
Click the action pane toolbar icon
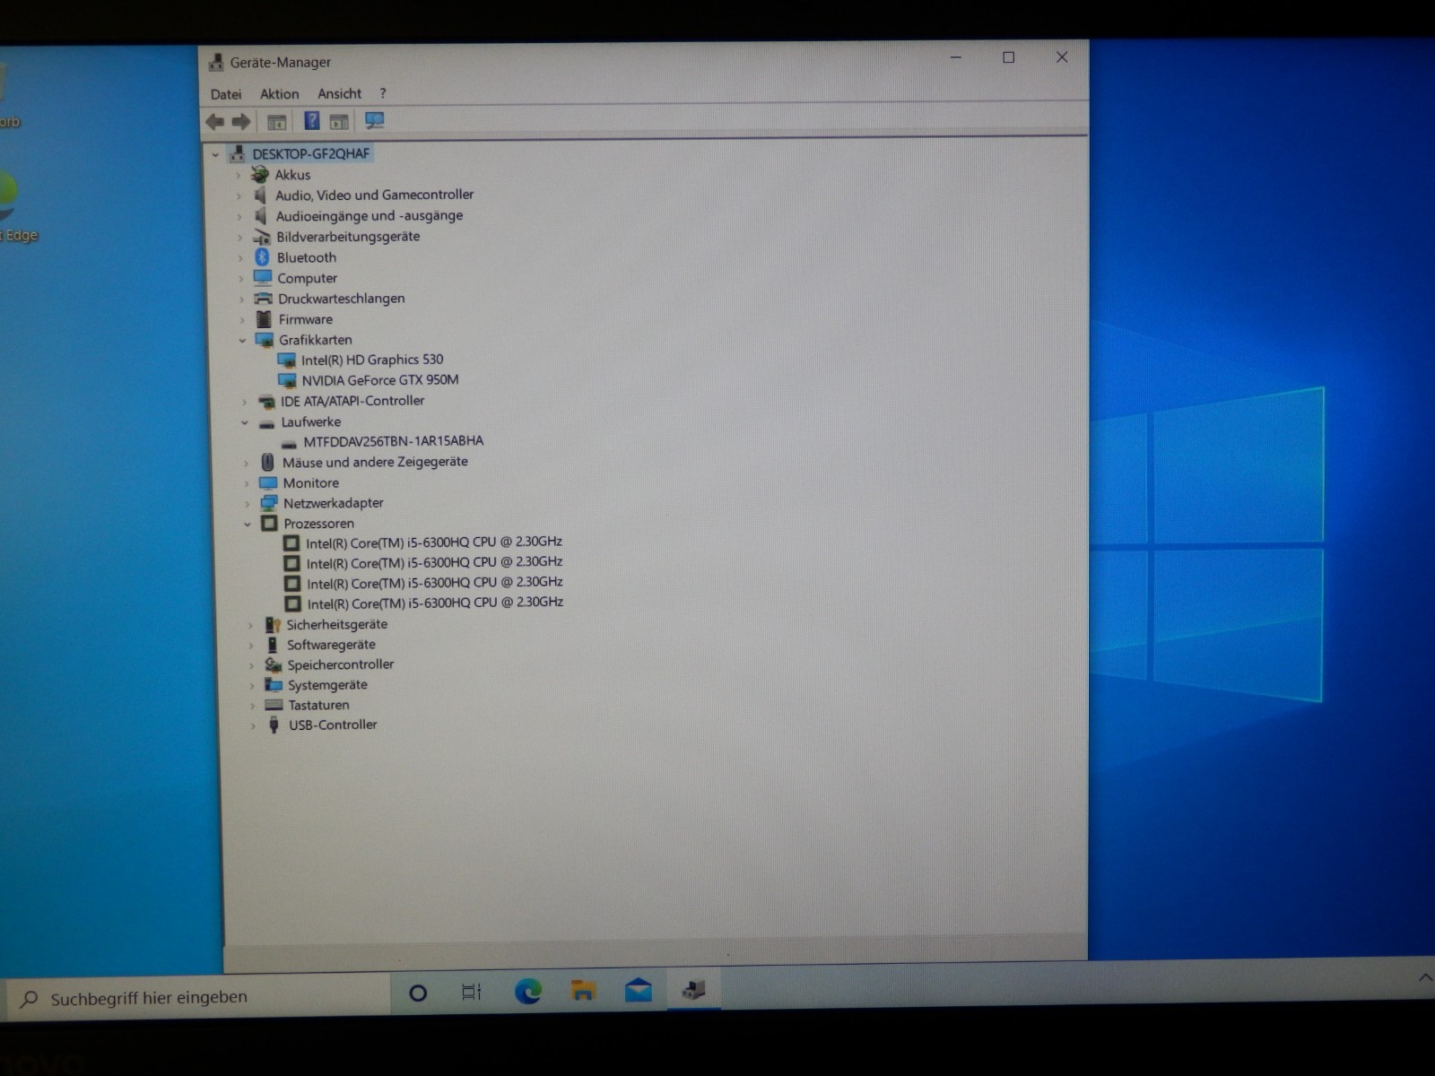point(339,122)
